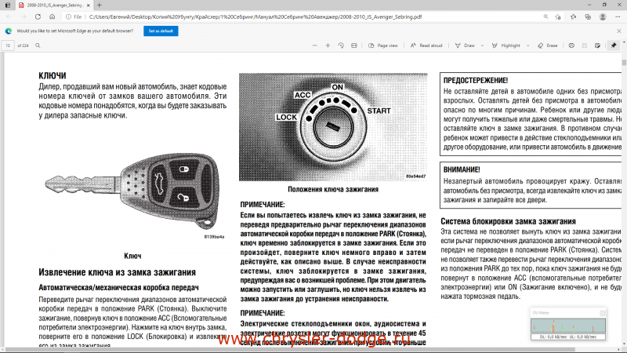Click the key fob illustration
627x353 pixels.
(132, 190)
